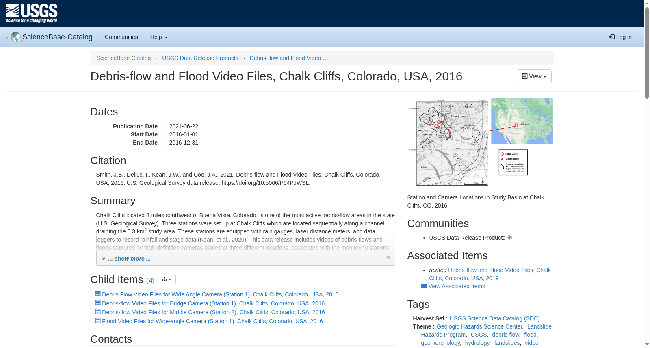Open the ScienceBase-Catalog home link

click(57, 37)
